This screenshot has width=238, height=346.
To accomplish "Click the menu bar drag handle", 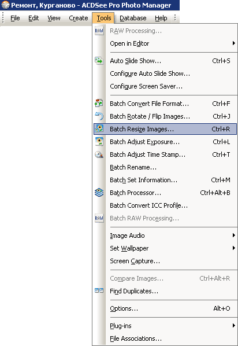I will point(3,18).
